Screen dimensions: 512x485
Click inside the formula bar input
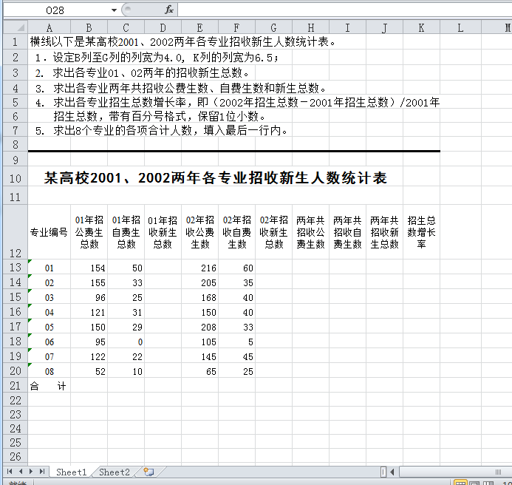click(344, 10)
